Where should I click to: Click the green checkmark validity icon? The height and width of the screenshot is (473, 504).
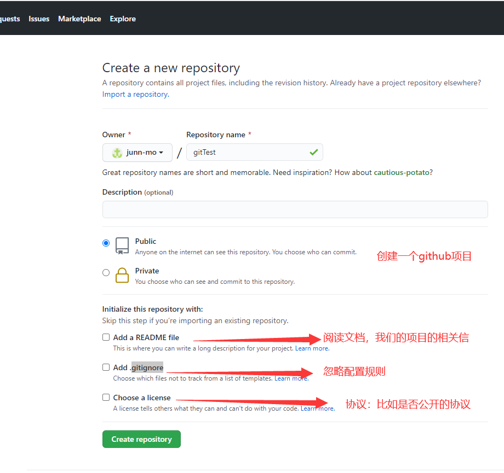coord(314,152)
